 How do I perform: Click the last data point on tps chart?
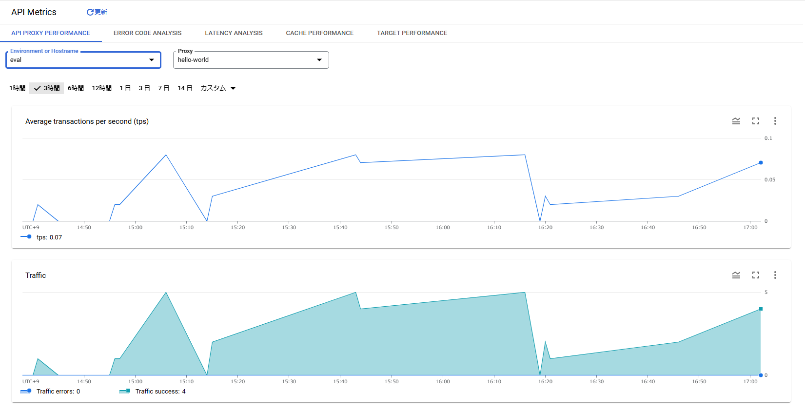(761, 163)
